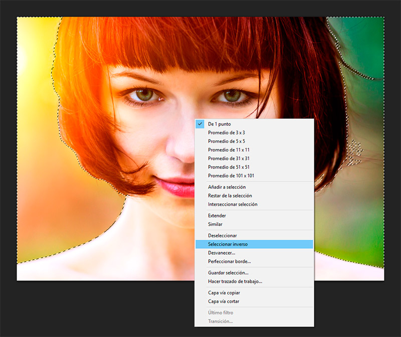Screen dimensions: 401x337
Task: Click 'Capa vía cortar' menu entry
Action: [224, 301]
